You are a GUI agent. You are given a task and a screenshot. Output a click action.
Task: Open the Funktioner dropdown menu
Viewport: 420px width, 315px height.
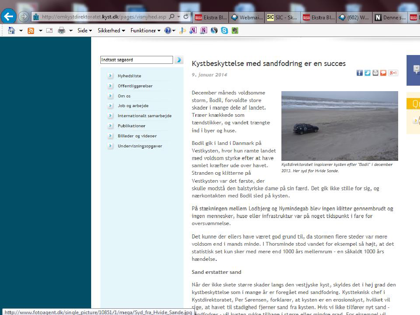click(145, 30)
